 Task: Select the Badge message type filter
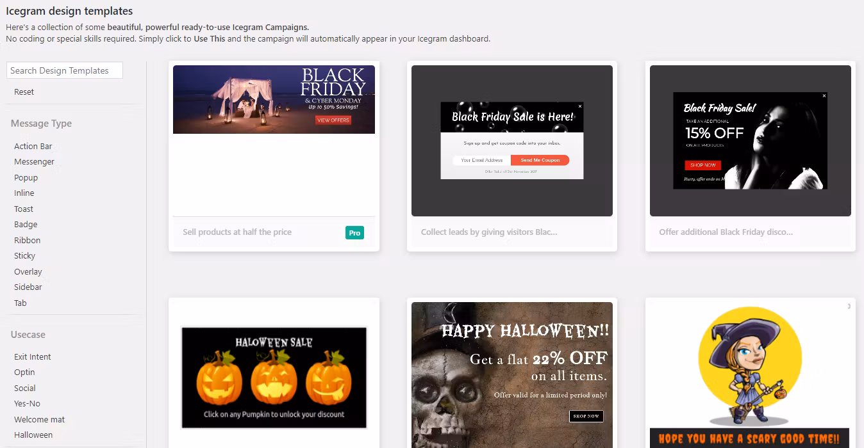tap(25, 224)
